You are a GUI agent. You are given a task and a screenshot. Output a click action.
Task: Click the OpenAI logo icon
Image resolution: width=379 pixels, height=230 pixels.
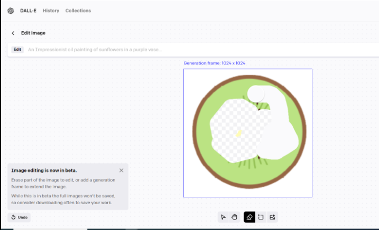point(11,11)
